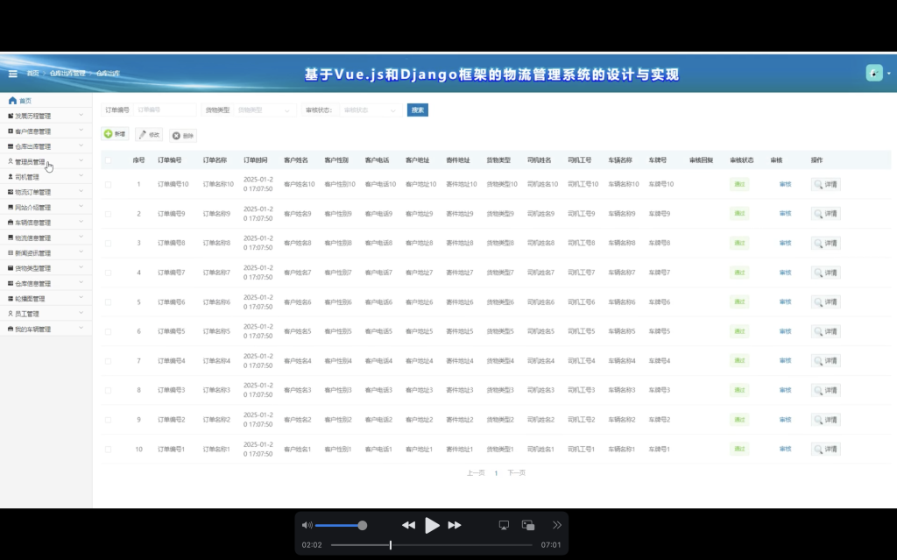
Task: Open the 我的车辆管理 sidebar menu
Action: [46, 330]
